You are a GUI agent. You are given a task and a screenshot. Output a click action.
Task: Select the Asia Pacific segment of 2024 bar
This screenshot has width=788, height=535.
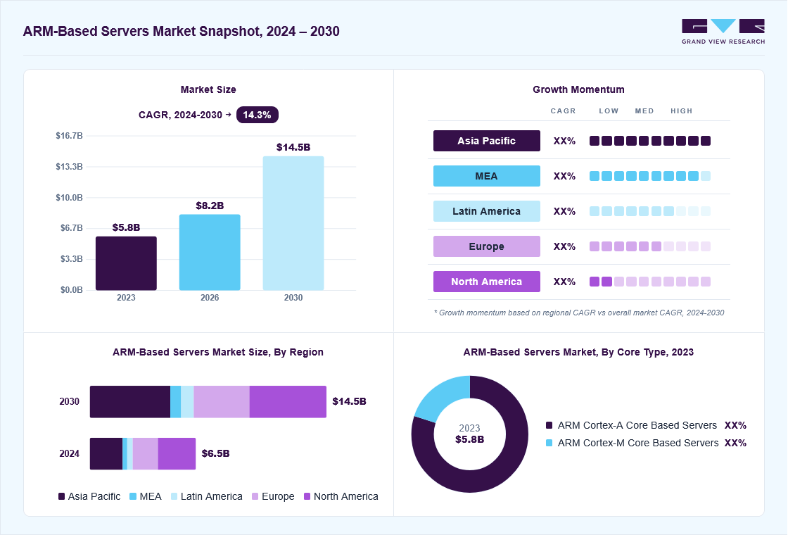[106, 453]
